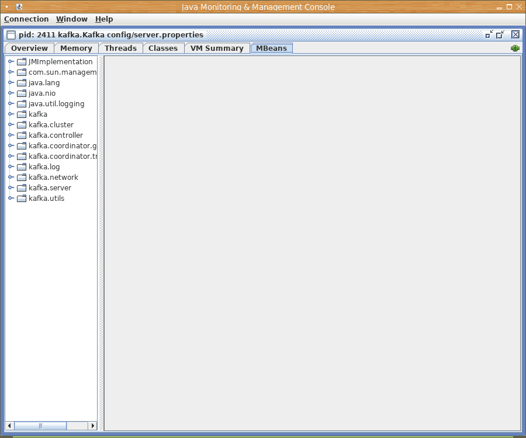Screen dimensions: 526x438
Task: Maximize the internal Kafka connection frame
Action: click(500, 34)
